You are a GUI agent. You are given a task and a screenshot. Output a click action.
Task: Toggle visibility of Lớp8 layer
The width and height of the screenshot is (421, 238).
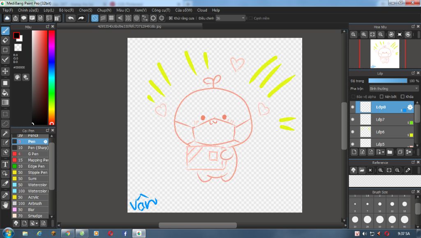[353, 107]
